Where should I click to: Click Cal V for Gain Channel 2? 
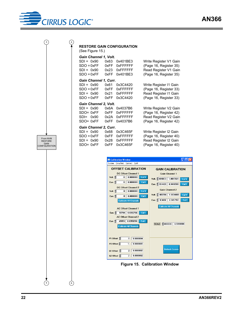pos(185,195)
